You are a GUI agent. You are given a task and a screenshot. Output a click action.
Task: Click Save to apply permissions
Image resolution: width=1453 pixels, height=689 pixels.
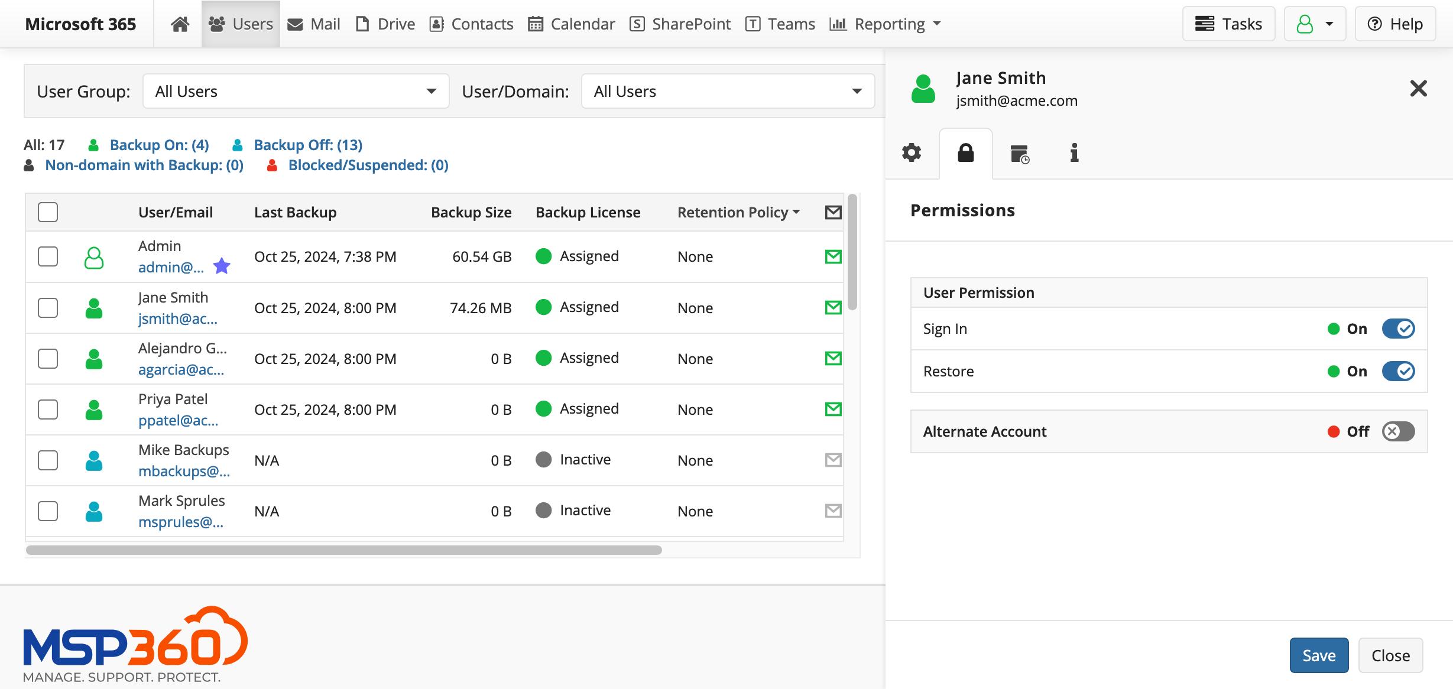(x=1318, y=654)
